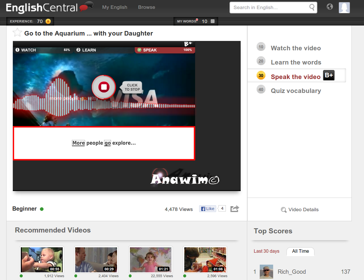
Task: Open the language globe icon
Action: click(x=330, y=7)
